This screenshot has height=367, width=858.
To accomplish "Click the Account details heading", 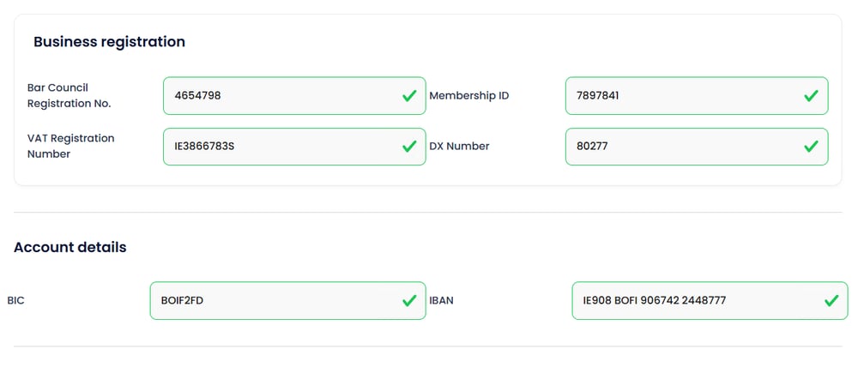I will click(69, 247).
